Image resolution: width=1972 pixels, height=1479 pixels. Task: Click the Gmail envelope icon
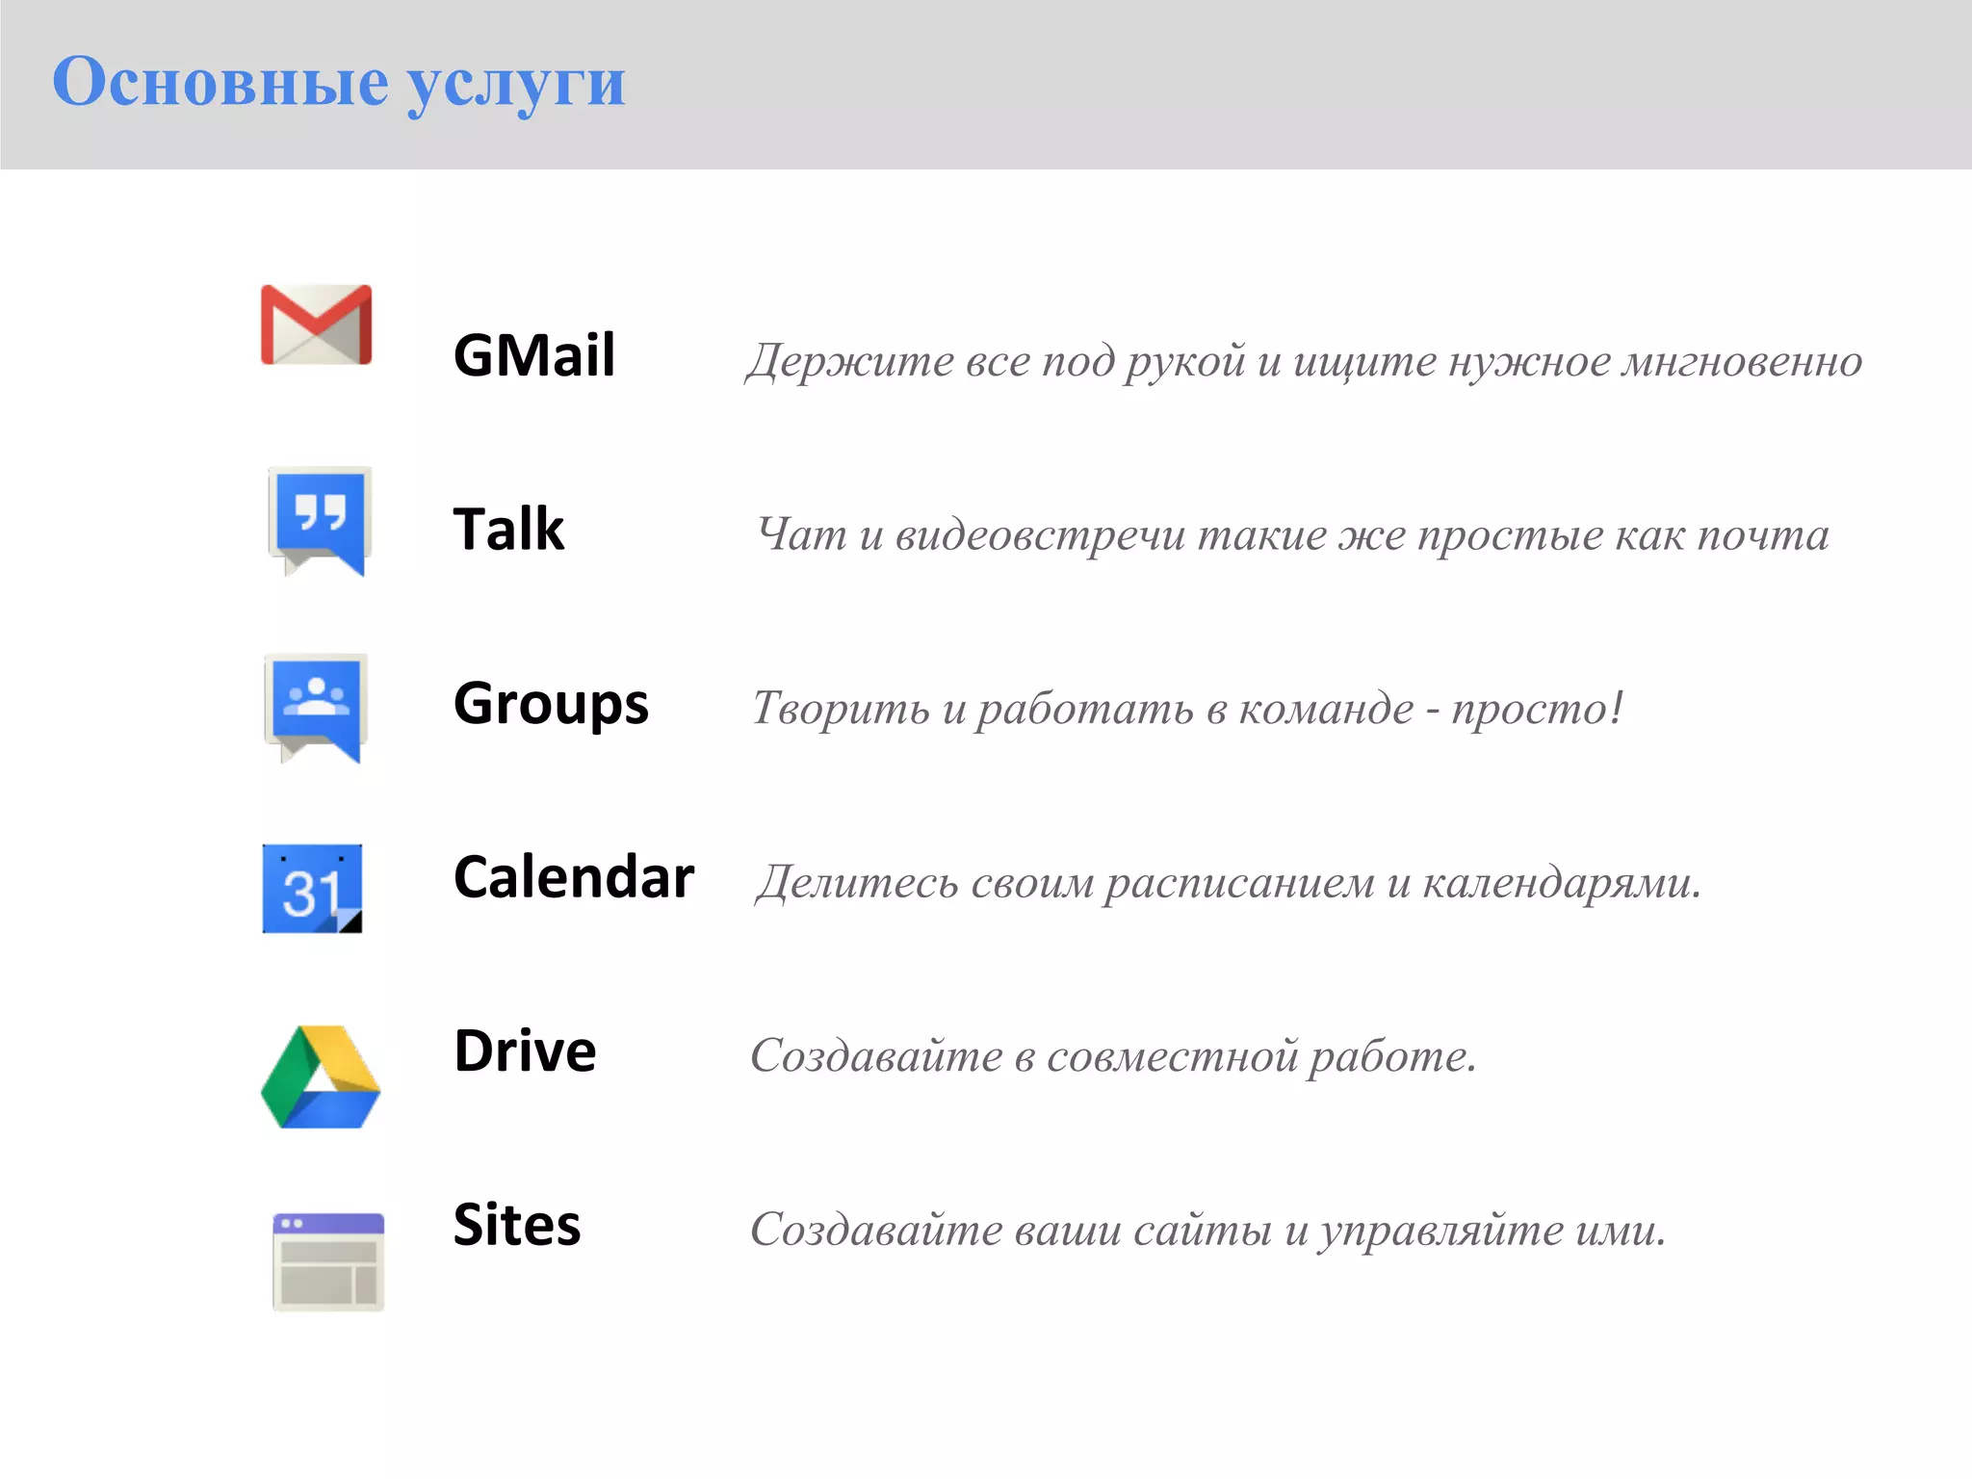click(x=317, y=324)
